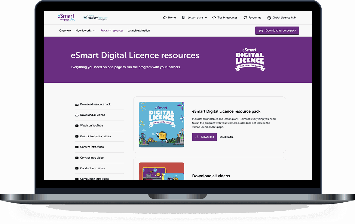Follow the sidebar Download resource pack link
This screenshot has height=224, width=355.
click(x=95, y=104)
